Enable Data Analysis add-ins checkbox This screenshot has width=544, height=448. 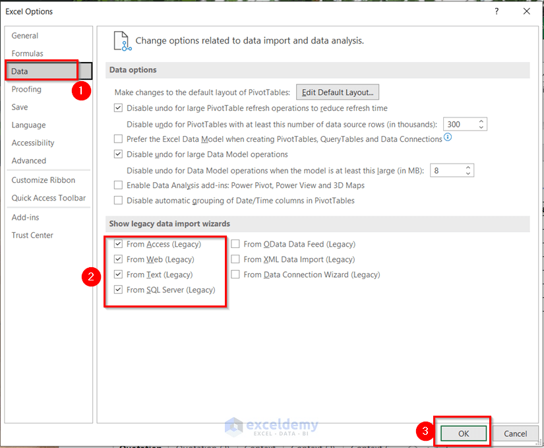118,185
